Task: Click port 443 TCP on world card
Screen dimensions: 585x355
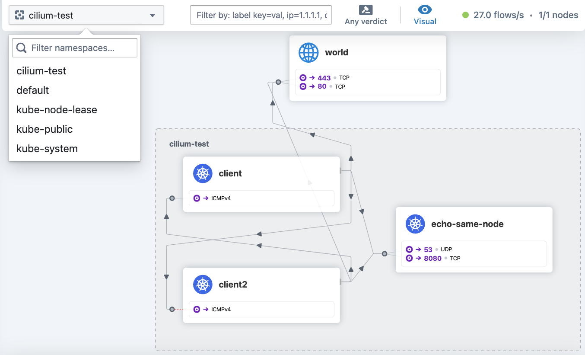Action: (x=324, y=78)
